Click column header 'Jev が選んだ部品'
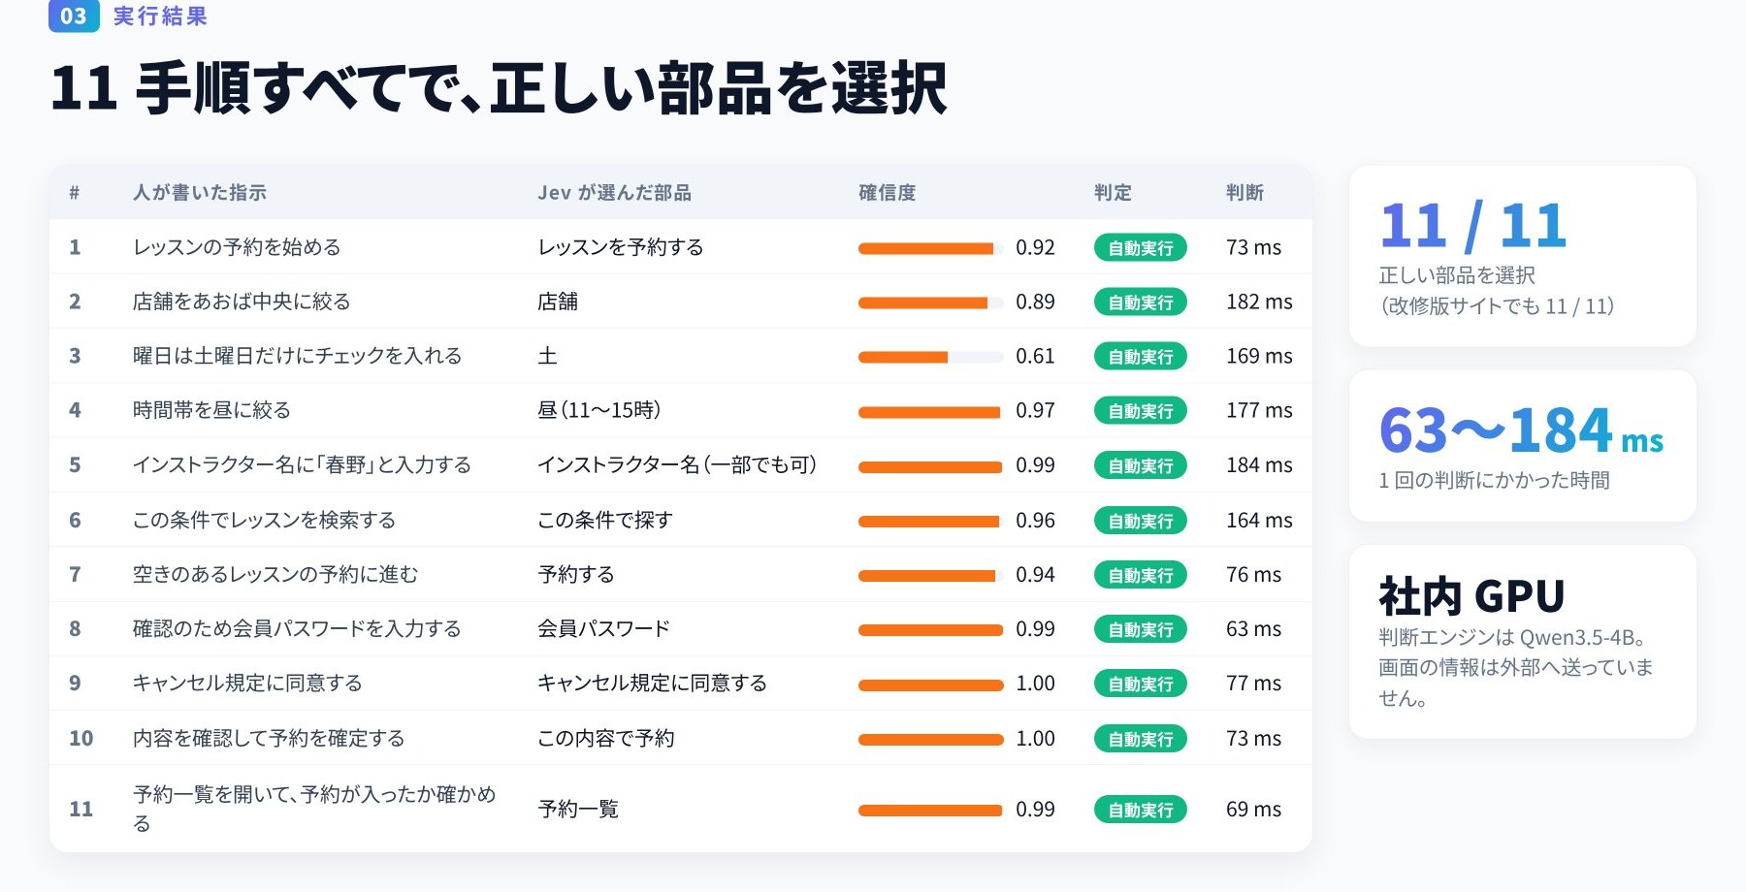The image size is (1746, 892). 615,193
